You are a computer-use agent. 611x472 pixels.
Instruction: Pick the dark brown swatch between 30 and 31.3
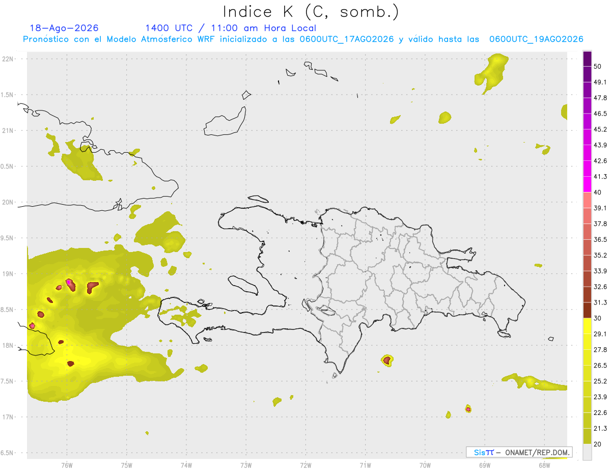coord(587,311)
